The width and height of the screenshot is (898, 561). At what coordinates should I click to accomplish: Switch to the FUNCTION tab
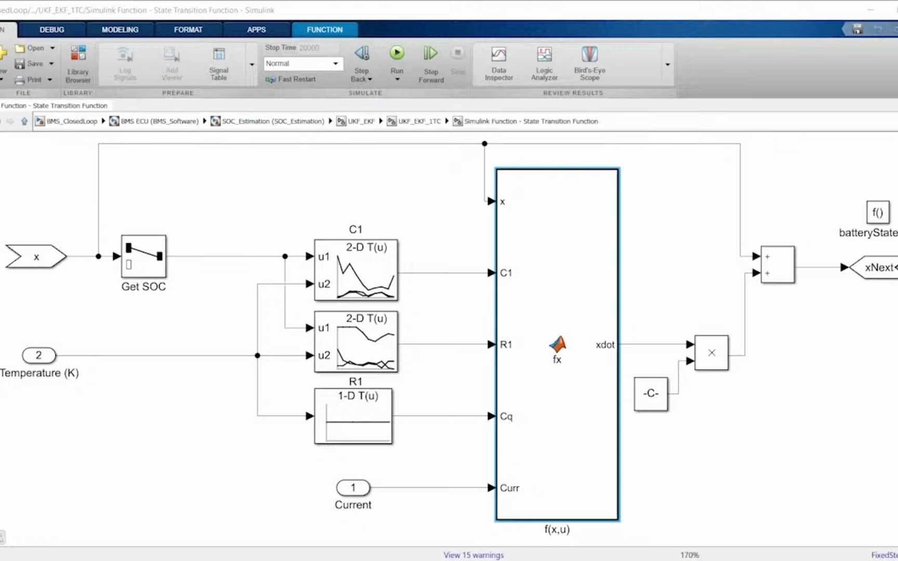click(x=325, y=30)
